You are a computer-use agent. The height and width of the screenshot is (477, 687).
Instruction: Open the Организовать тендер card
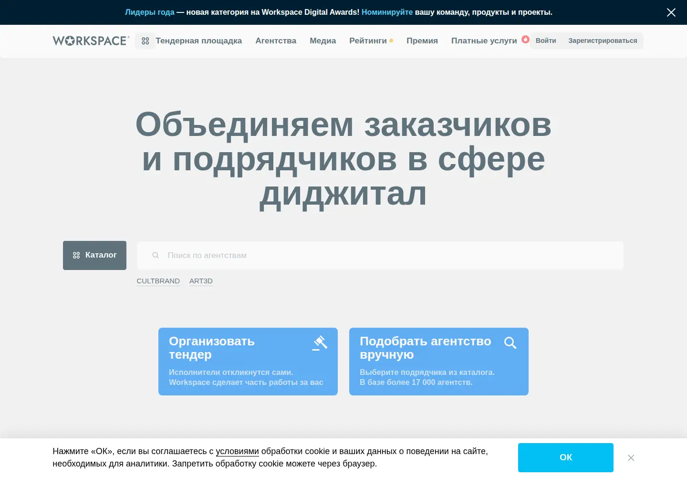[x=248, y=362]
